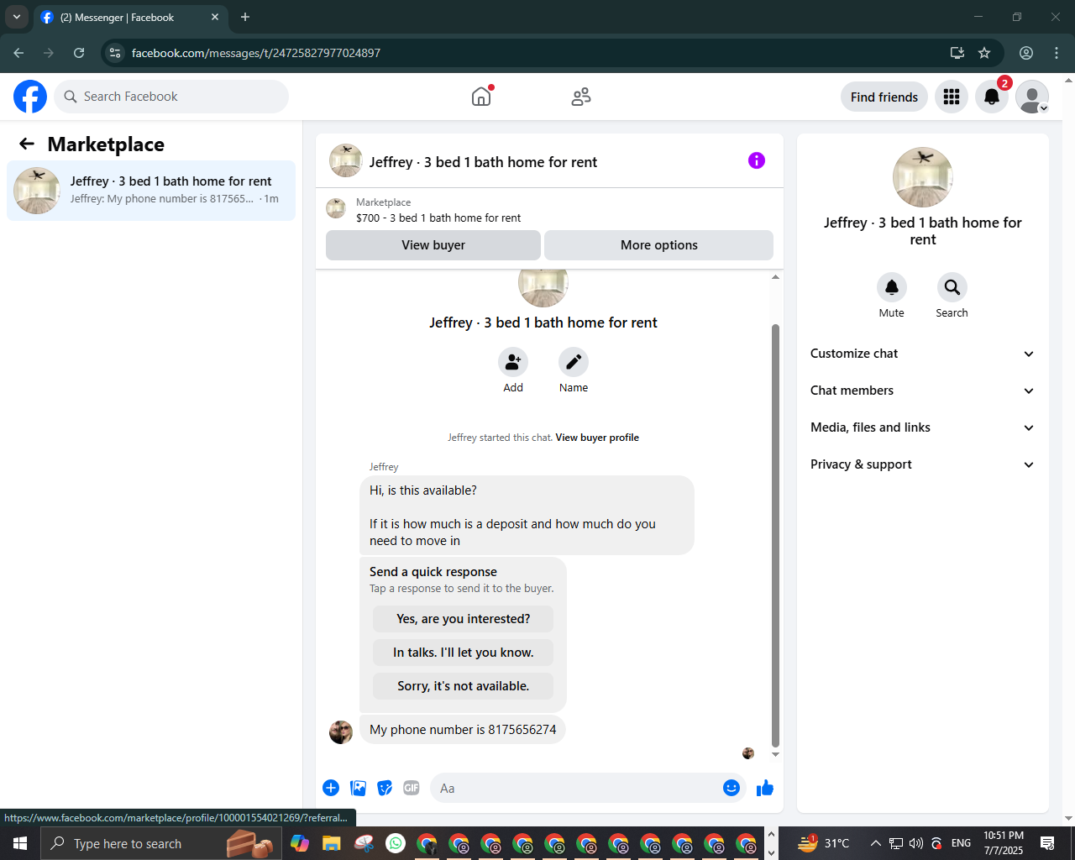Choose a GIF icon

(412, 788)
